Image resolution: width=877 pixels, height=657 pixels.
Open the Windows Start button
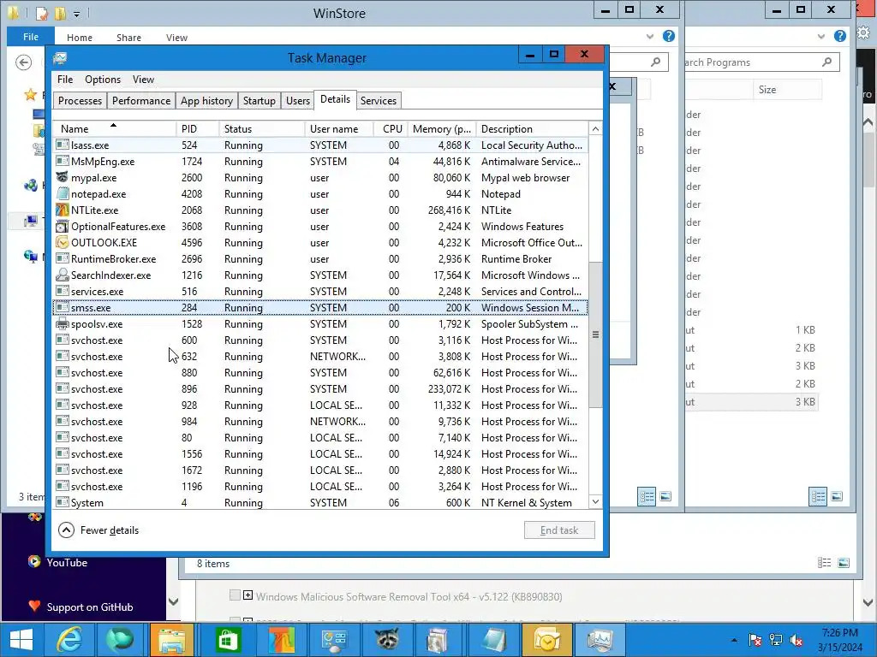point(21,640)
